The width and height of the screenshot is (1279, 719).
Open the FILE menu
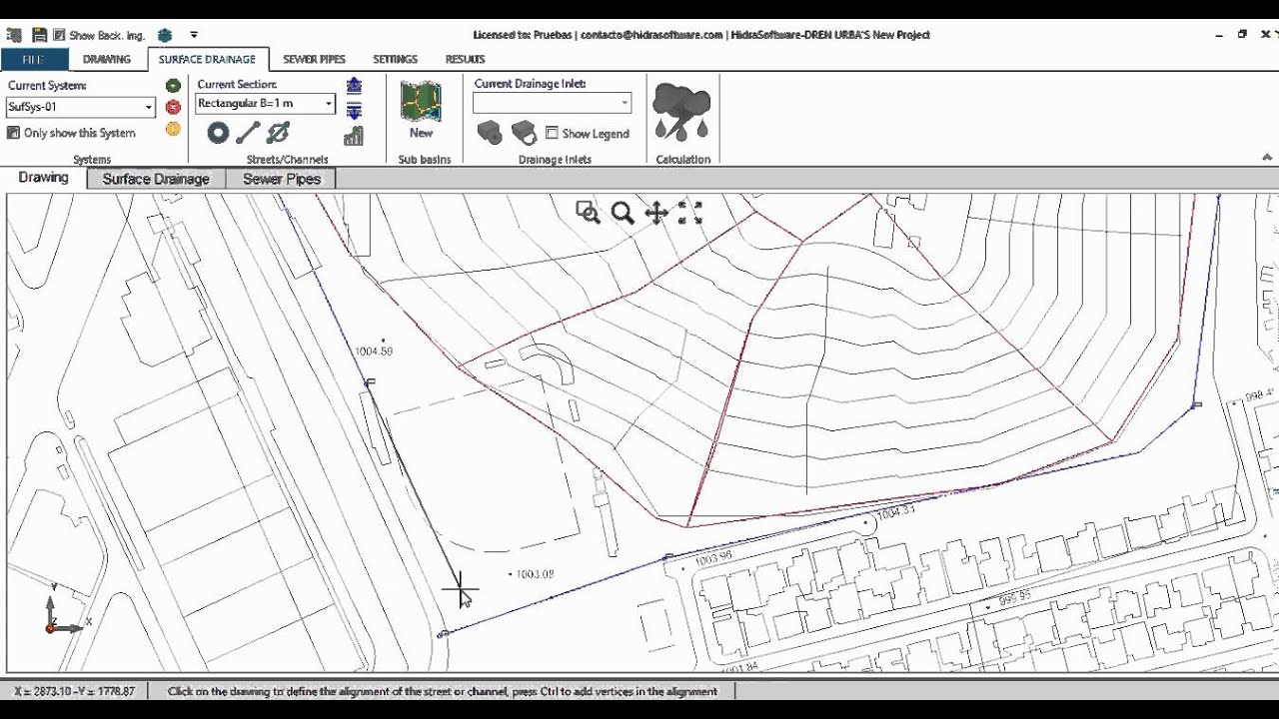click(x=33, y=59)
